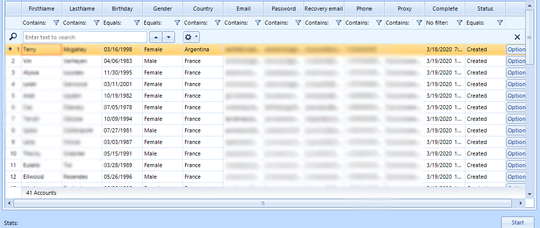The height and width of the screenshot is (228, 540).
Task: Close the search panel with X
Action: (x=517, y=37)
